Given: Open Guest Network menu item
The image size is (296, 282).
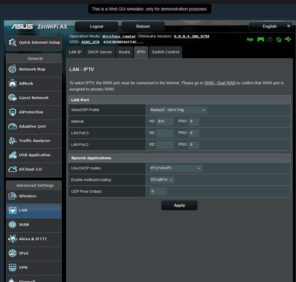Looking at the screenshot, I should (x=34, y=98).
